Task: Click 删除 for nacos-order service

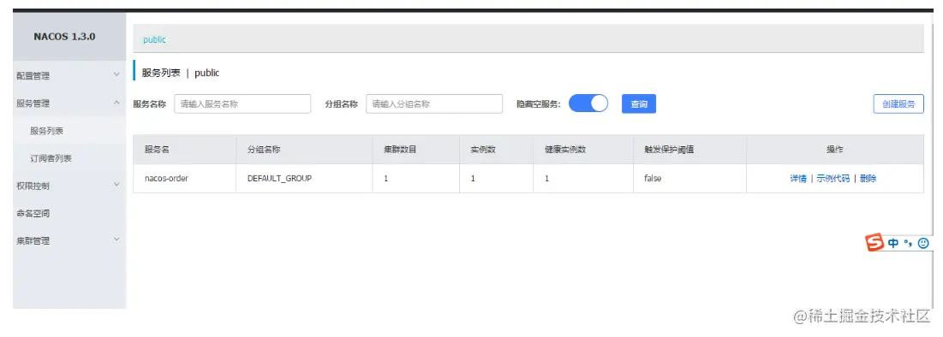Action: click(868, 179)
